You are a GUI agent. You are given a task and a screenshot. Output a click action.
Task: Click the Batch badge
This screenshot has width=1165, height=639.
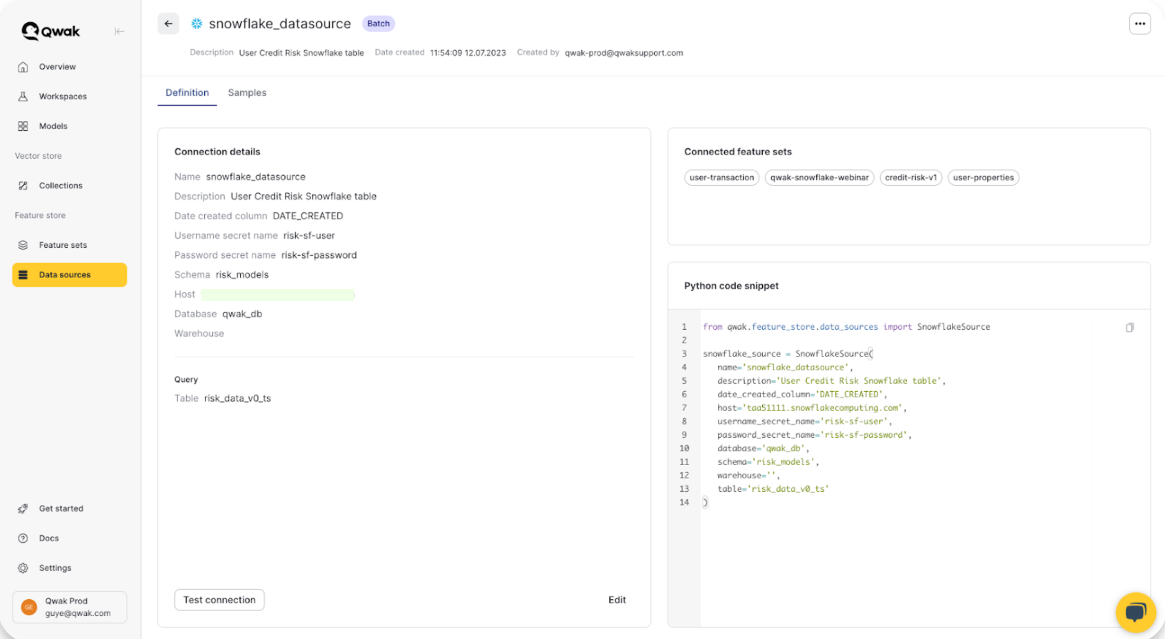tap(378, 24)
